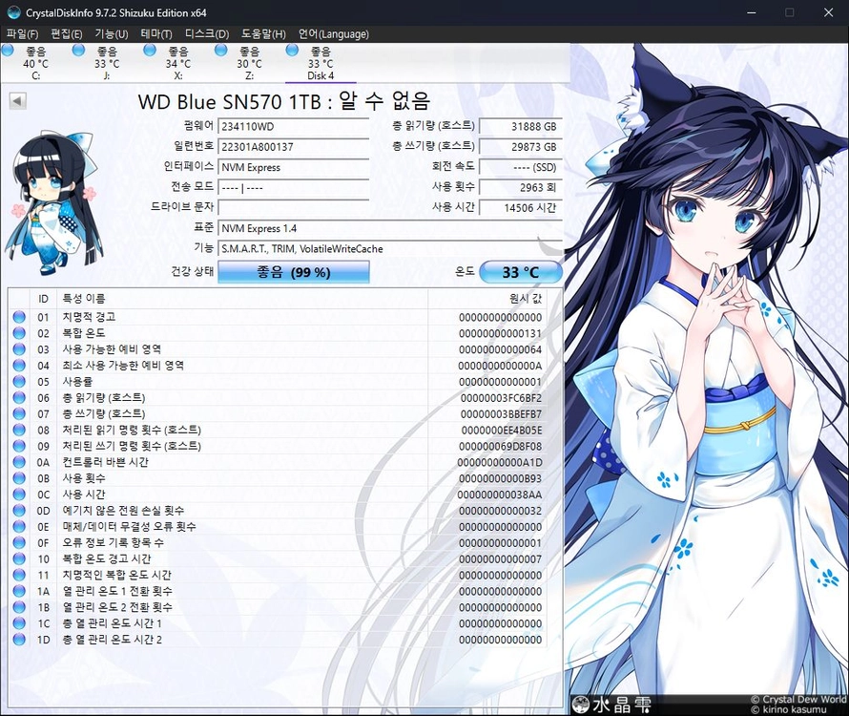
Task: Click status orb for 0A 컨트롤러 바쁜 시간
Action: tap(19, 462)
